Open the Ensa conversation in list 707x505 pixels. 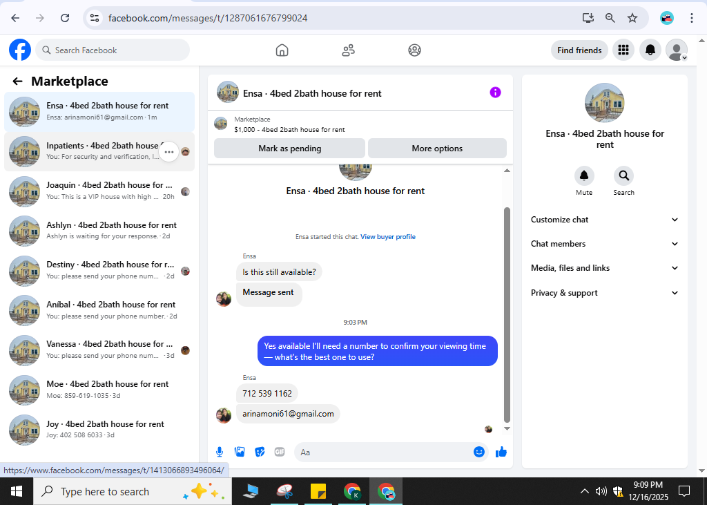(99, 111)
